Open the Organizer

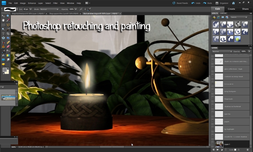coord(222,3)
